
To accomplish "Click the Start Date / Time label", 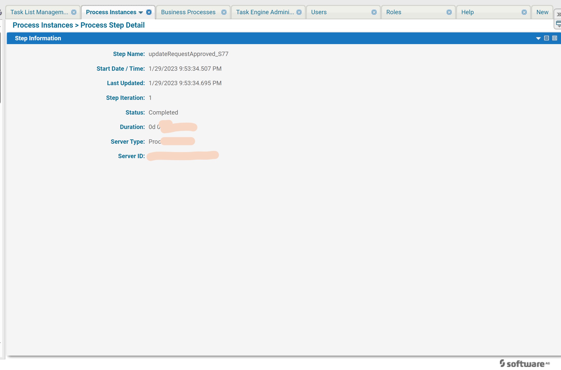I will (121, 69).
